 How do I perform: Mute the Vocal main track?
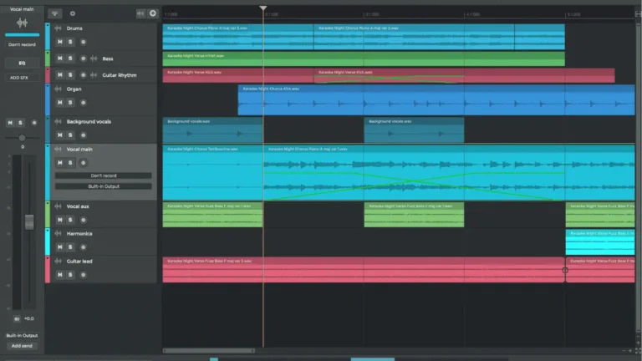click(60, 162)
